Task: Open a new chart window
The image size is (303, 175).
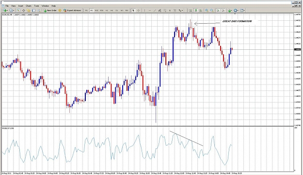Action: pyautogui.click(x=4, y=11)
